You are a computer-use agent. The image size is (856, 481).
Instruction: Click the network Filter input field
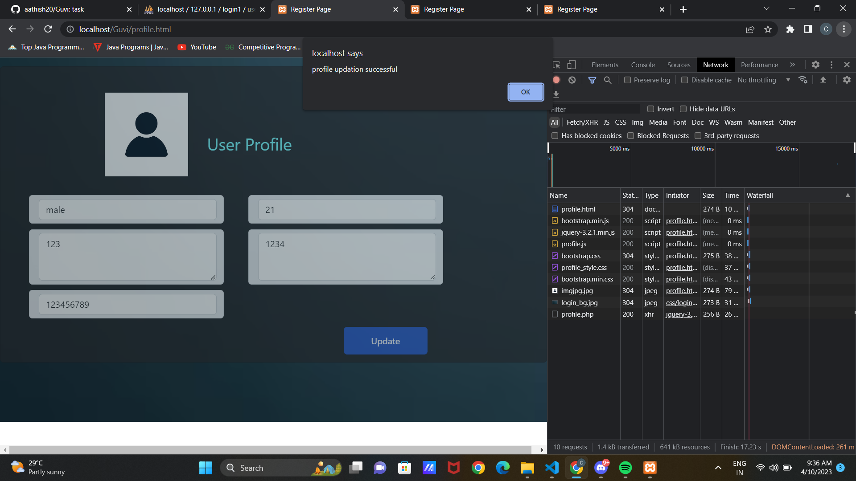[x=593, y=109]
